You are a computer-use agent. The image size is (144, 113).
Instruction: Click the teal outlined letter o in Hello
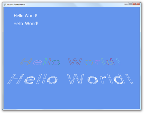coord(56,63)
